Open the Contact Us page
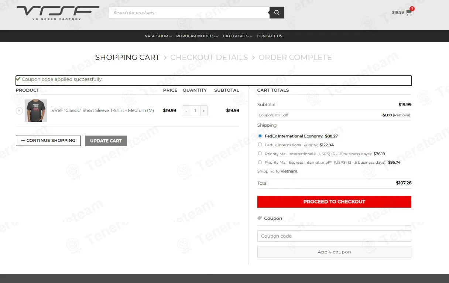The image size is (449, 283). tap(269, 36)
